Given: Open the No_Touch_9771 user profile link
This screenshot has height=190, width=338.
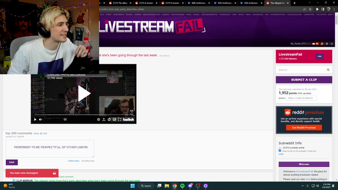Looking at the screenshot, I should click(x=298, y=44).
